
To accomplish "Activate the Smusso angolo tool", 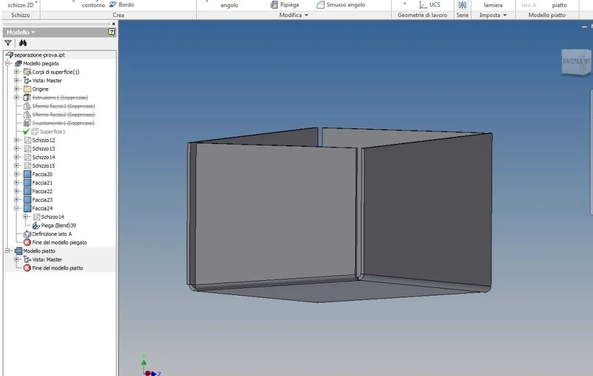I will (341, 5).
